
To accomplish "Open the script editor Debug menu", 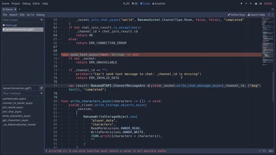I will pos(40,15).
